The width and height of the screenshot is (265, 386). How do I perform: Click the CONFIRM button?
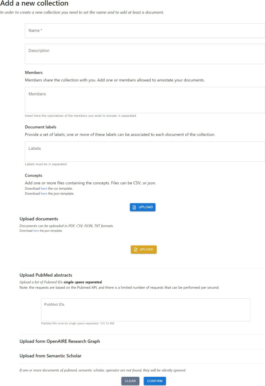coord(155,381)
